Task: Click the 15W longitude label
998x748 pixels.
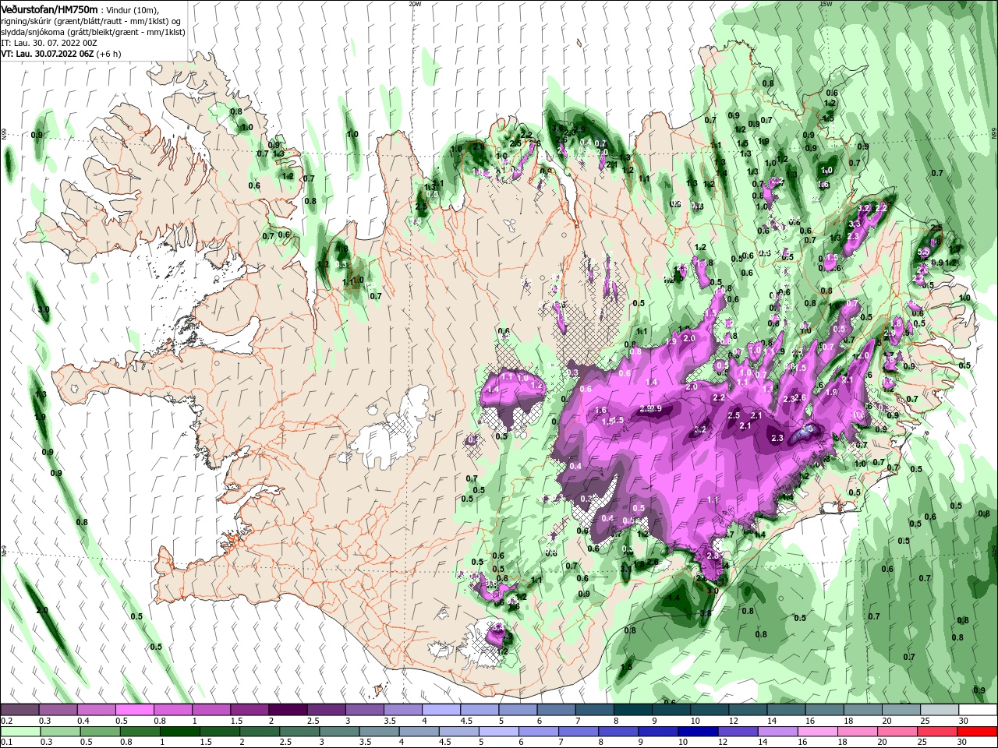Action: [826, 4]
